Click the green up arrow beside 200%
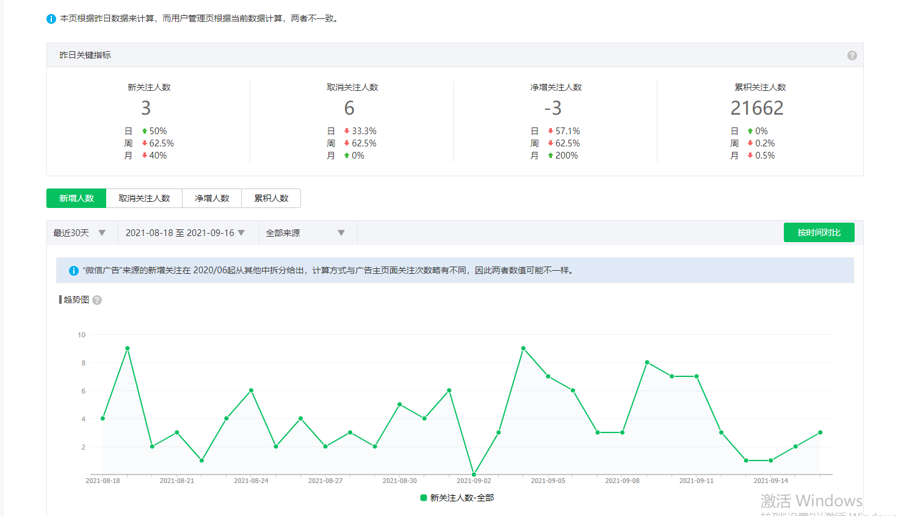The image size is (898, 516). click(x=551, y=156)
